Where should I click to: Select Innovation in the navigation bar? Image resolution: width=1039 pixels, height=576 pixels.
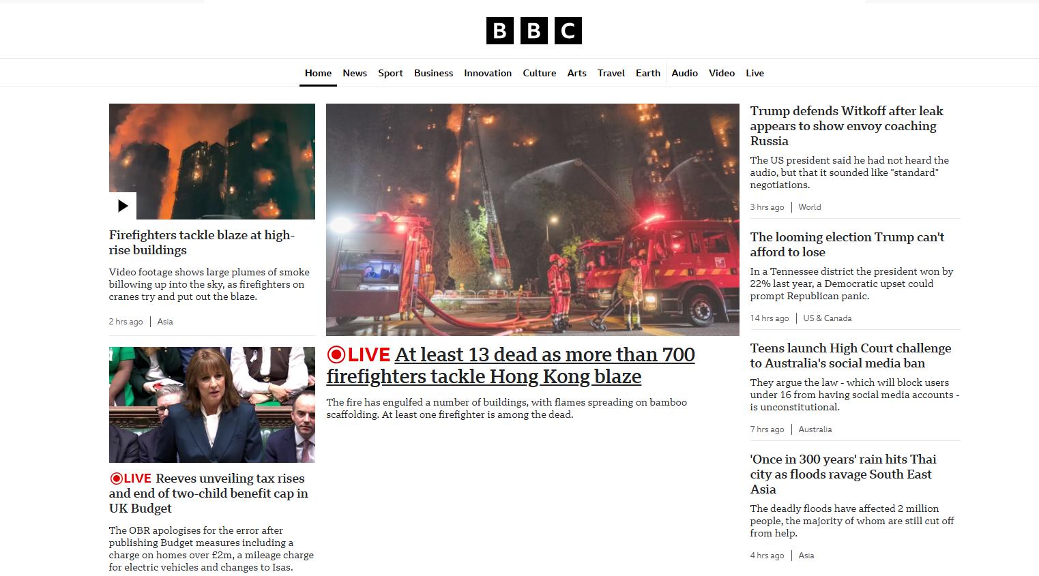(488, 73)
